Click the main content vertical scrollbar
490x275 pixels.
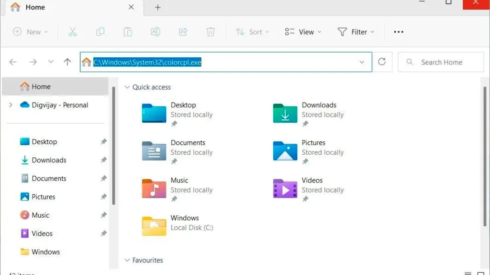485,157
